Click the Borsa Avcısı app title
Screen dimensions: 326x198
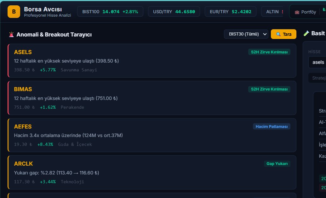coord(43,9)
